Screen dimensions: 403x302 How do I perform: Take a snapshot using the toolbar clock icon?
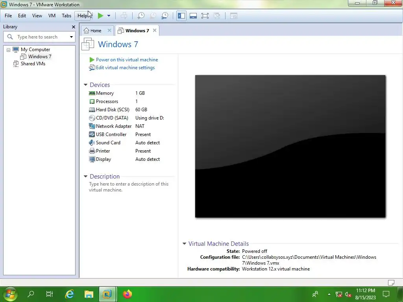[x=141, y=16]
